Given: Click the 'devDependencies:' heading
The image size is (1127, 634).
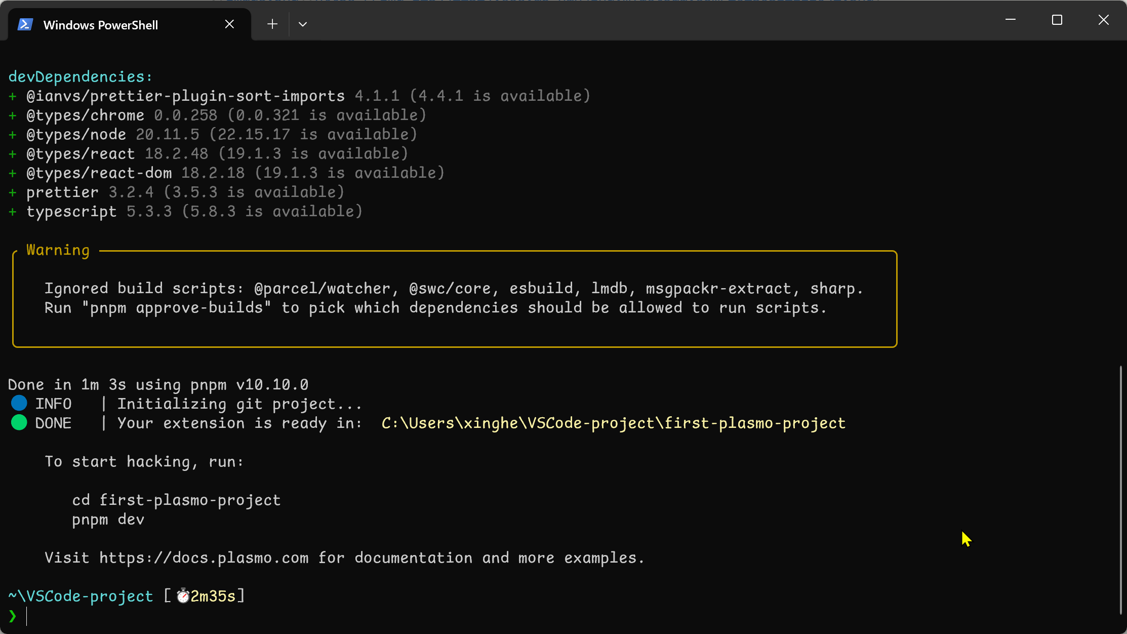Looking at the screenshot, I should coord(80,76).
